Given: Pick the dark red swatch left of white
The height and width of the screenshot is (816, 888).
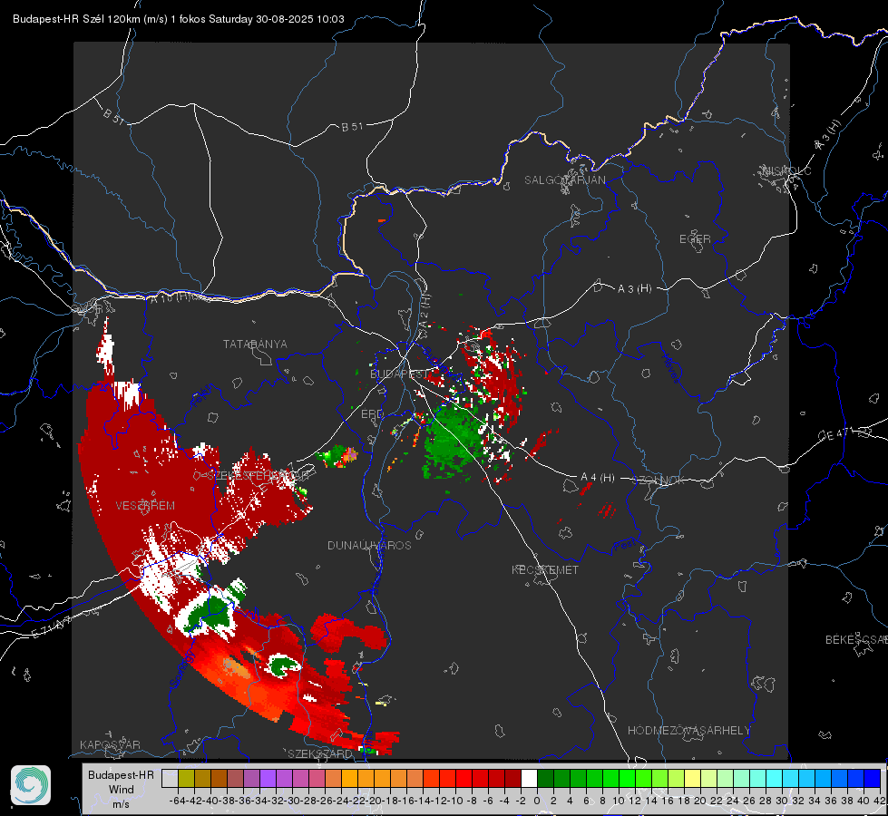Looking at the screenshot, I should (x=512, y=778).
